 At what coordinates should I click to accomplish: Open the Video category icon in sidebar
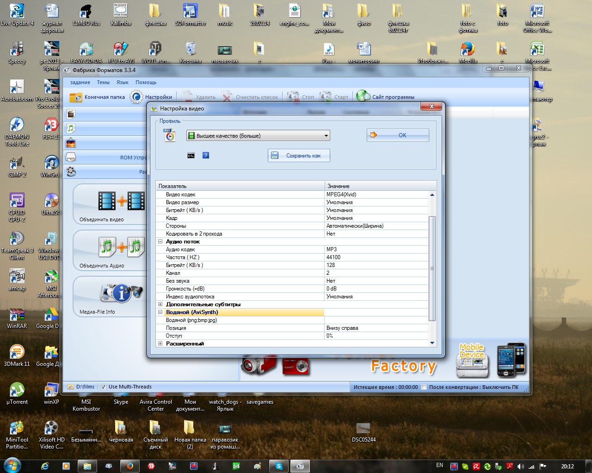pos(71,114)
